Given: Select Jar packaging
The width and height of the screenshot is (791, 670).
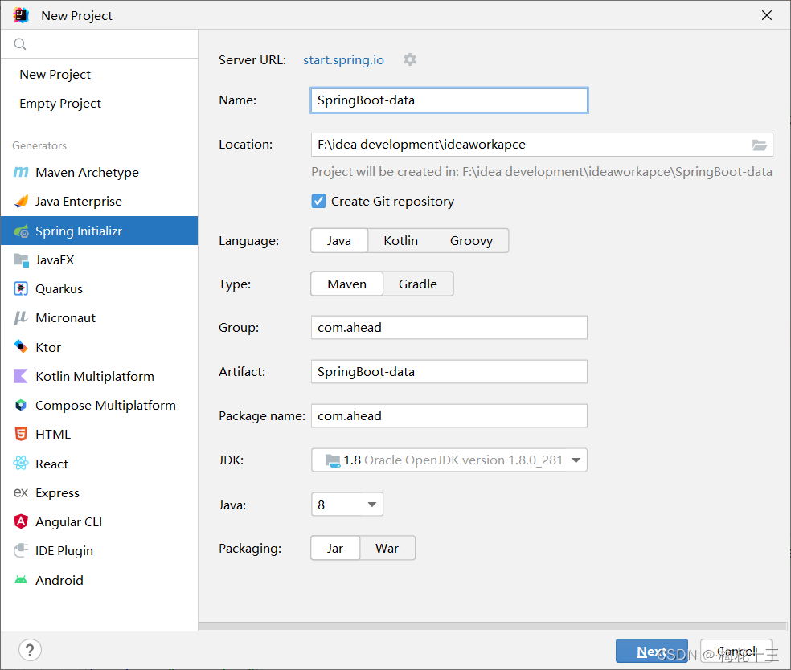Looking at the screenshot, I should (335, 549).
